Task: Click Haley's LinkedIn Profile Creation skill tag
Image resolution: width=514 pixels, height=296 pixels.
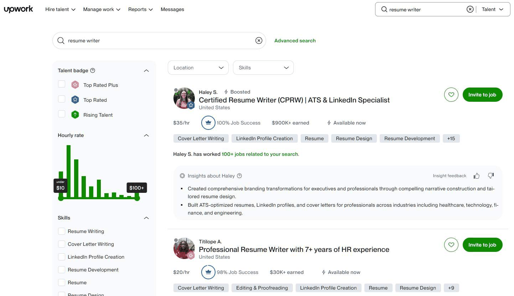Action: click(264, 138)
